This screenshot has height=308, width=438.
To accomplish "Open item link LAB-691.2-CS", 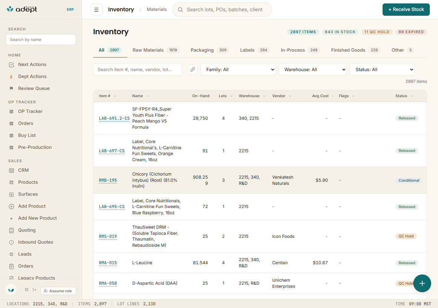I will pos(114,118).
